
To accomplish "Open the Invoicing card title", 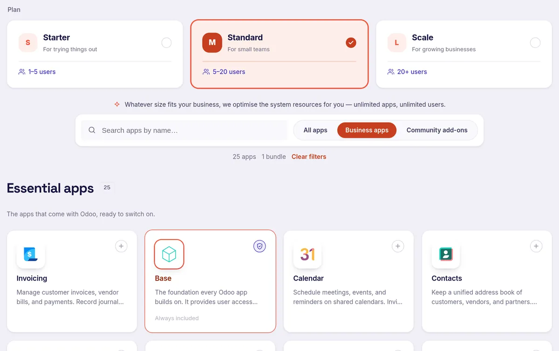I will pos(32,278).
